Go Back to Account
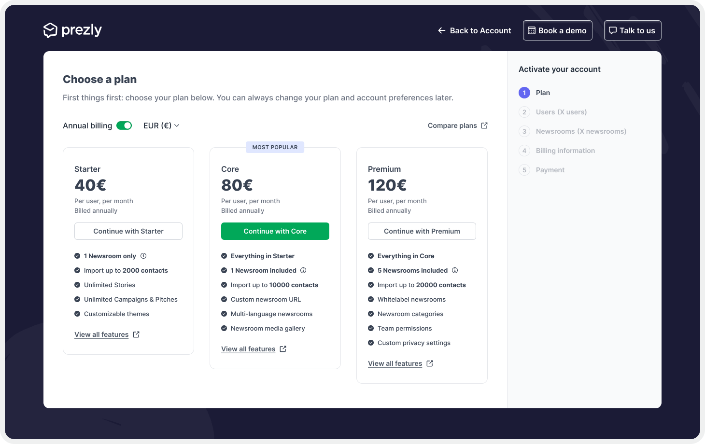 click(474, 30)
